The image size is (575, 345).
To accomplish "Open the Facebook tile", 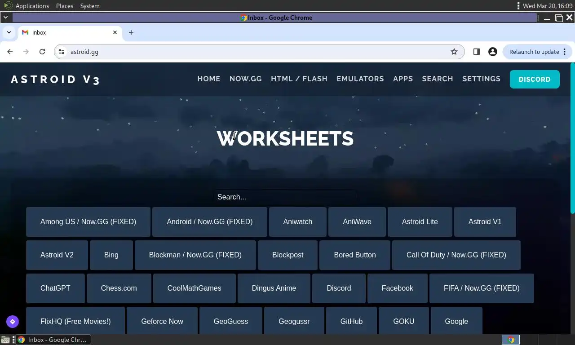I will (398, 288).
